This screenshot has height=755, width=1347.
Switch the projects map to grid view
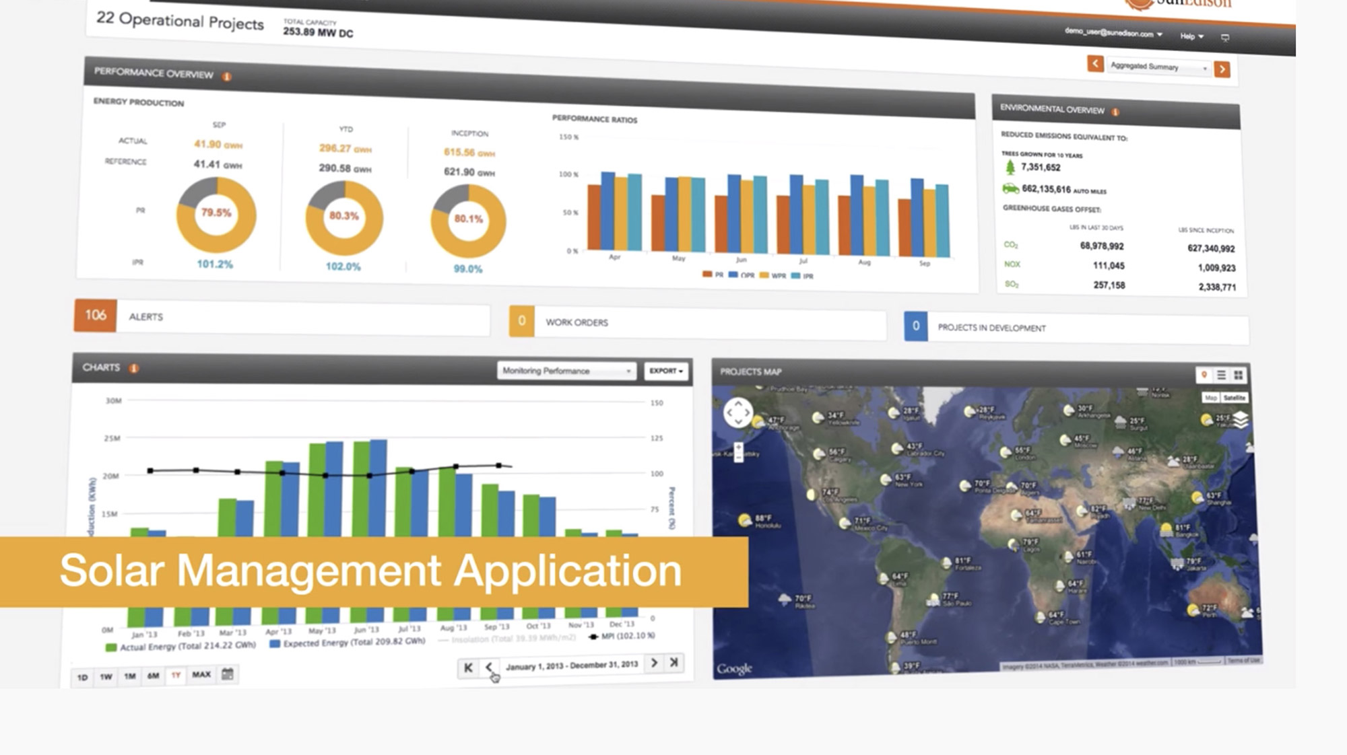(x=1238, y=375)
